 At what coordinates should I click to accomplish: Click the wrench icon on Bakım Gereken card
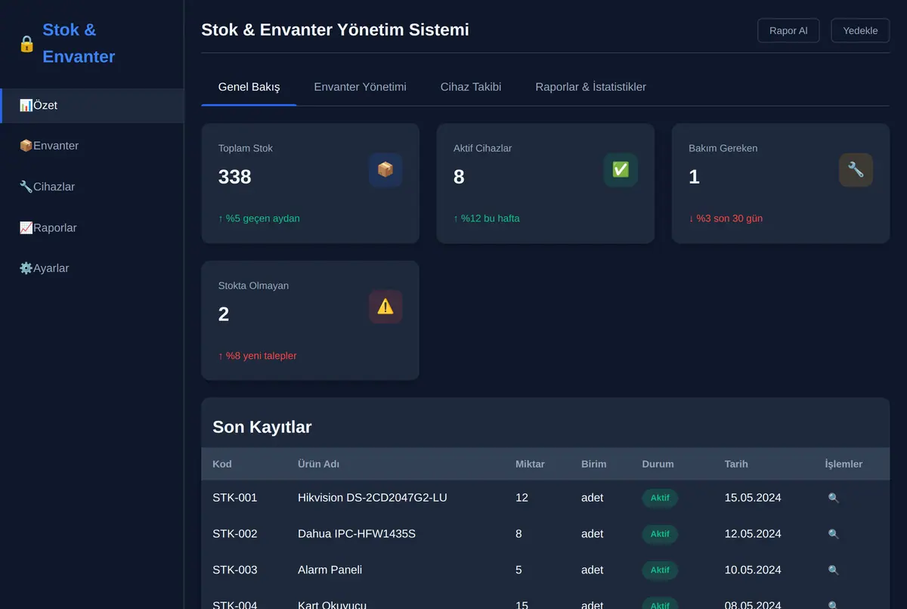pyautogui.click(x=856, y=170)
